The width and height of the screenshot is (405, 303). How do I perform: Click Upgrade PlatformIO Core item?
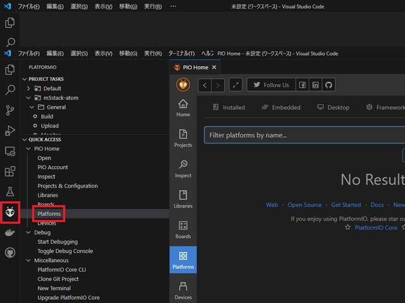tap(68, 297)
